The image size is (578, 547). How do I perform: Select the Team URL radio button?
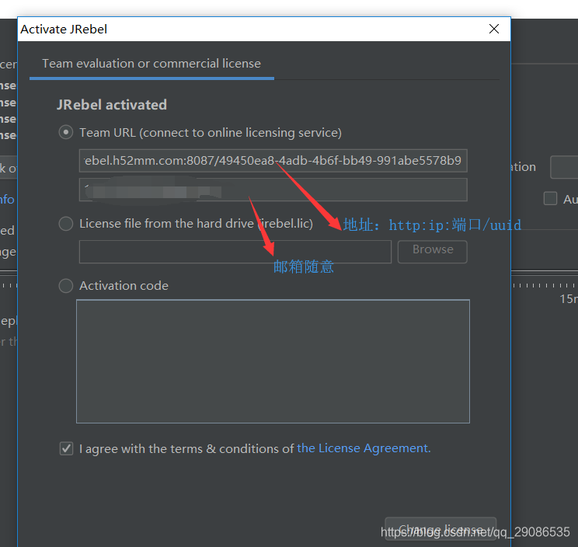[x=66, y=132]
